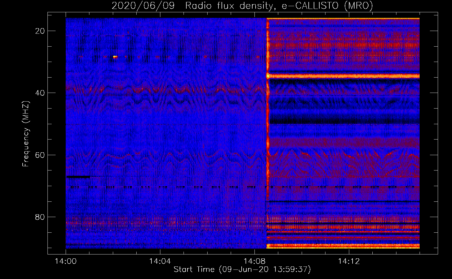The width and height of the screenshot is (452, 279).
Task: Click the 14:00 time tick label
Action: click(66, 261)
